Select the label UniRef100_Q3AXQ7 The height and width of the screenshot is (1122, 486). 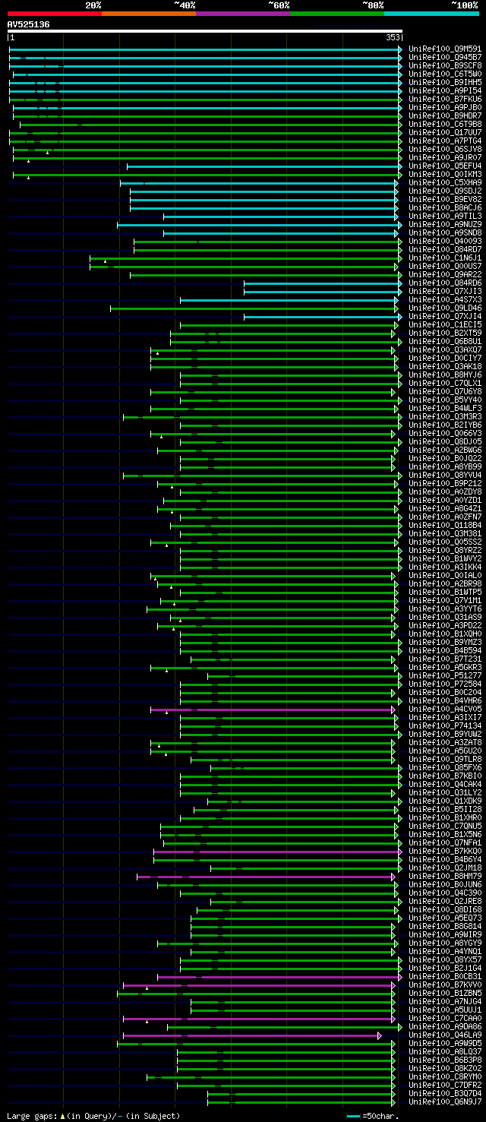tap(445, 350)
